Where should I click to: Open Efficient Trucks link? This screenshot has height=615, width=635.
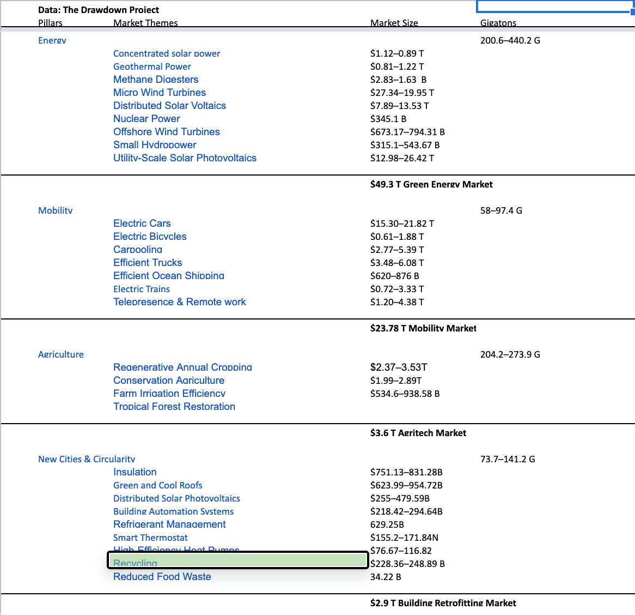coord(148,263)
